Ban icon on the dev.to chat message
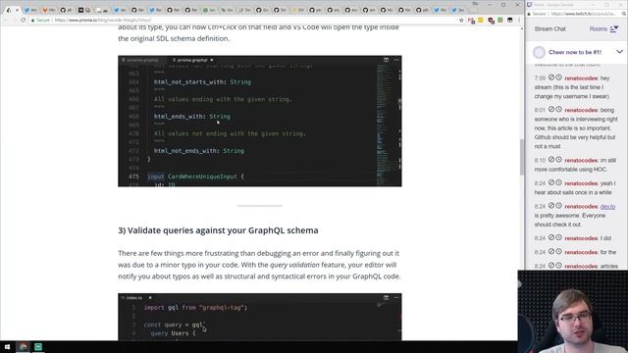The width and height of the screenshot is (628, 353). click(x=551, y=206)
